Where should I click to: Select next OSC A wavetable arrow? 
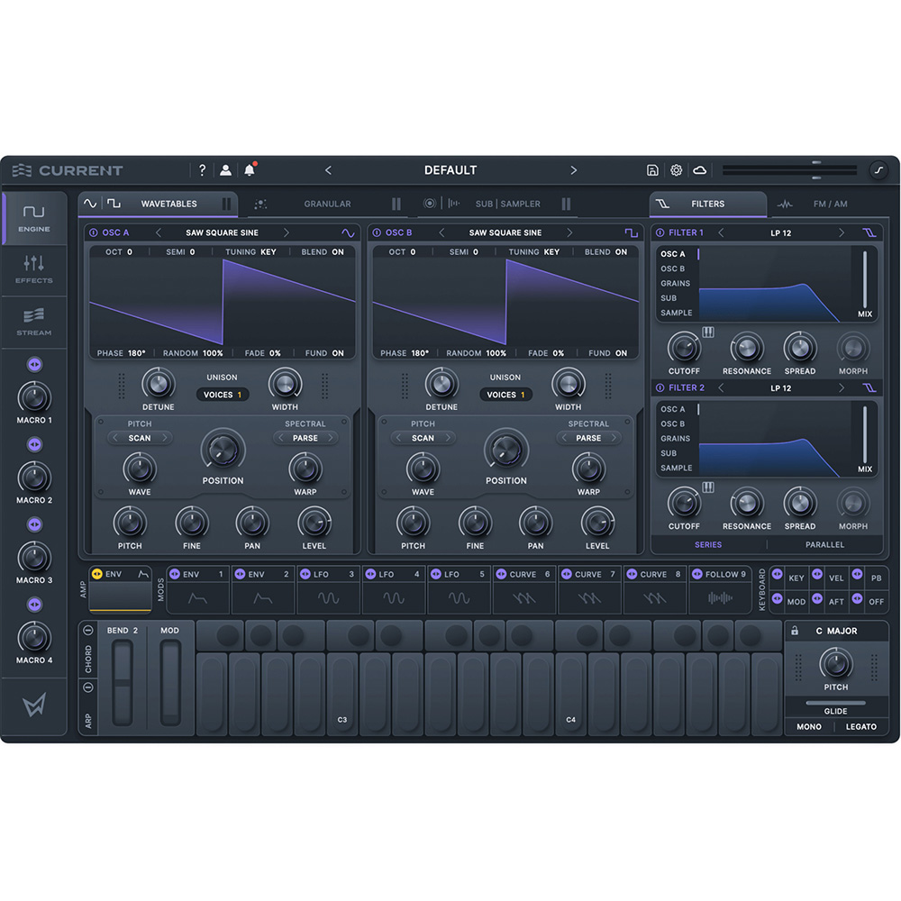287,232
